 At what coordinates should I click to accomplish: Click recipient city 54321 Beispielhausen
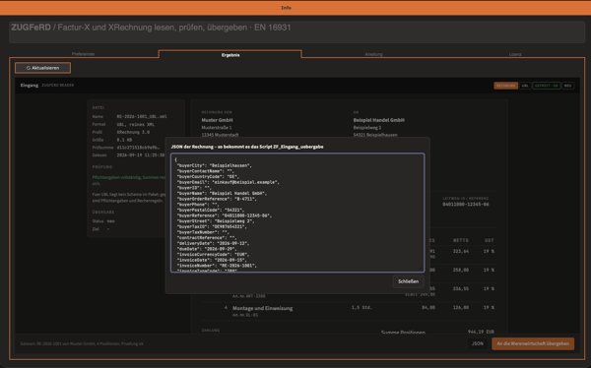click(375, 135)
